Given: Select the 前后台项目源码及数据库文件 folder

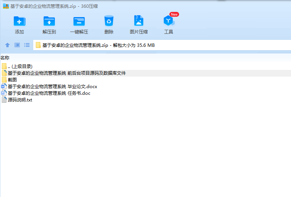Looking at the screenshot, I should pyautogui.click(x=145, y=73).
